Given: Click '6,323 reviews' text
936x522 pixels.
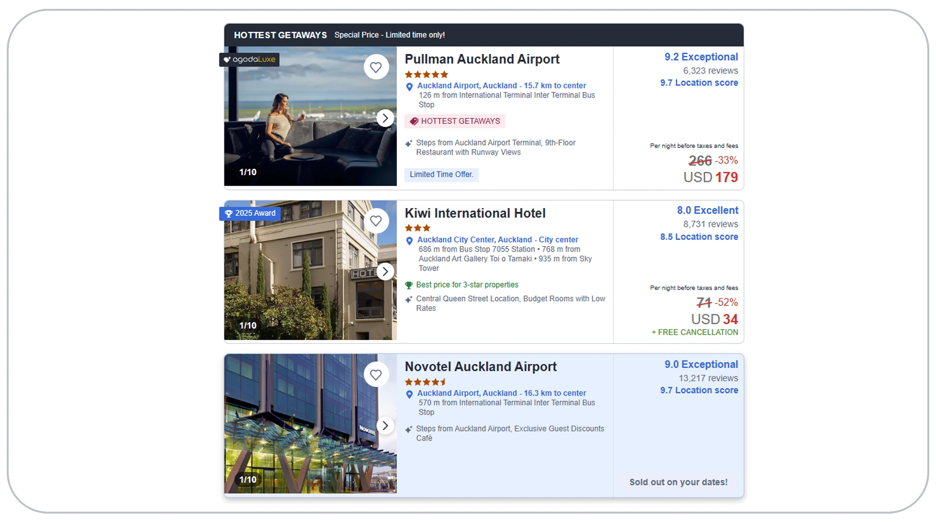Looking at the screenshot, I should (x=710, y=71).
